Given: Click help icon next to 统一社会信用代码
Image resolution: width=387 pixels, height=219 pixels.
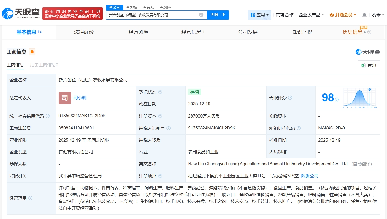Looking at the screenshot, I should point(48,116).
